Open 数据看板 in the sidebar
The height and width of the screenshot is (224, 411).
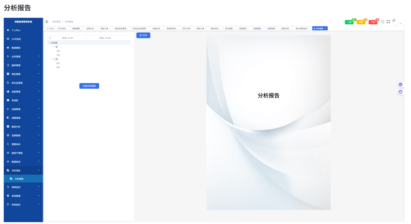pos(23,48)
